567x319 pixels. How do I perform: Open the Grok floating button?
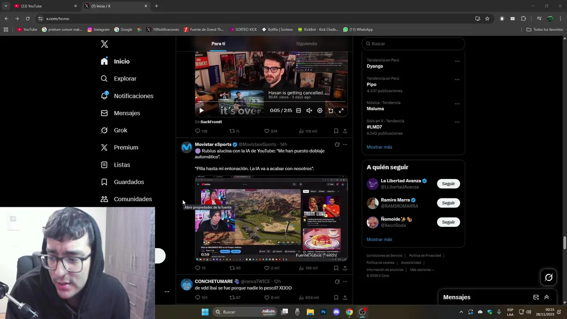(549, 277)
